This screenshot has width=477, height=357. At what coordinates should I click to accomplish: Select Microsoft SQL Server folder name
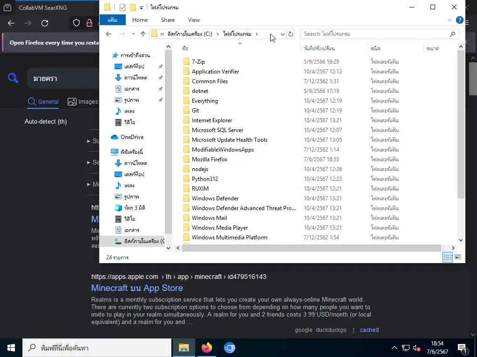tap(218, 130)
